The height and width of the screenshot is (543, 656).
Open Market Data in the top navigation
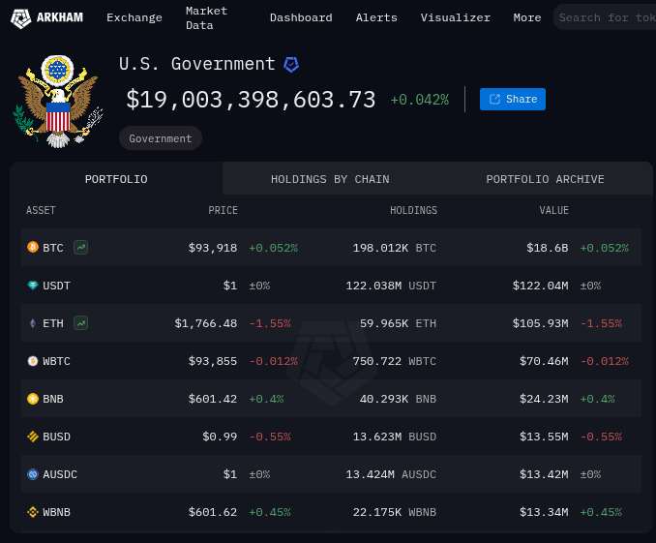point(207,18)
